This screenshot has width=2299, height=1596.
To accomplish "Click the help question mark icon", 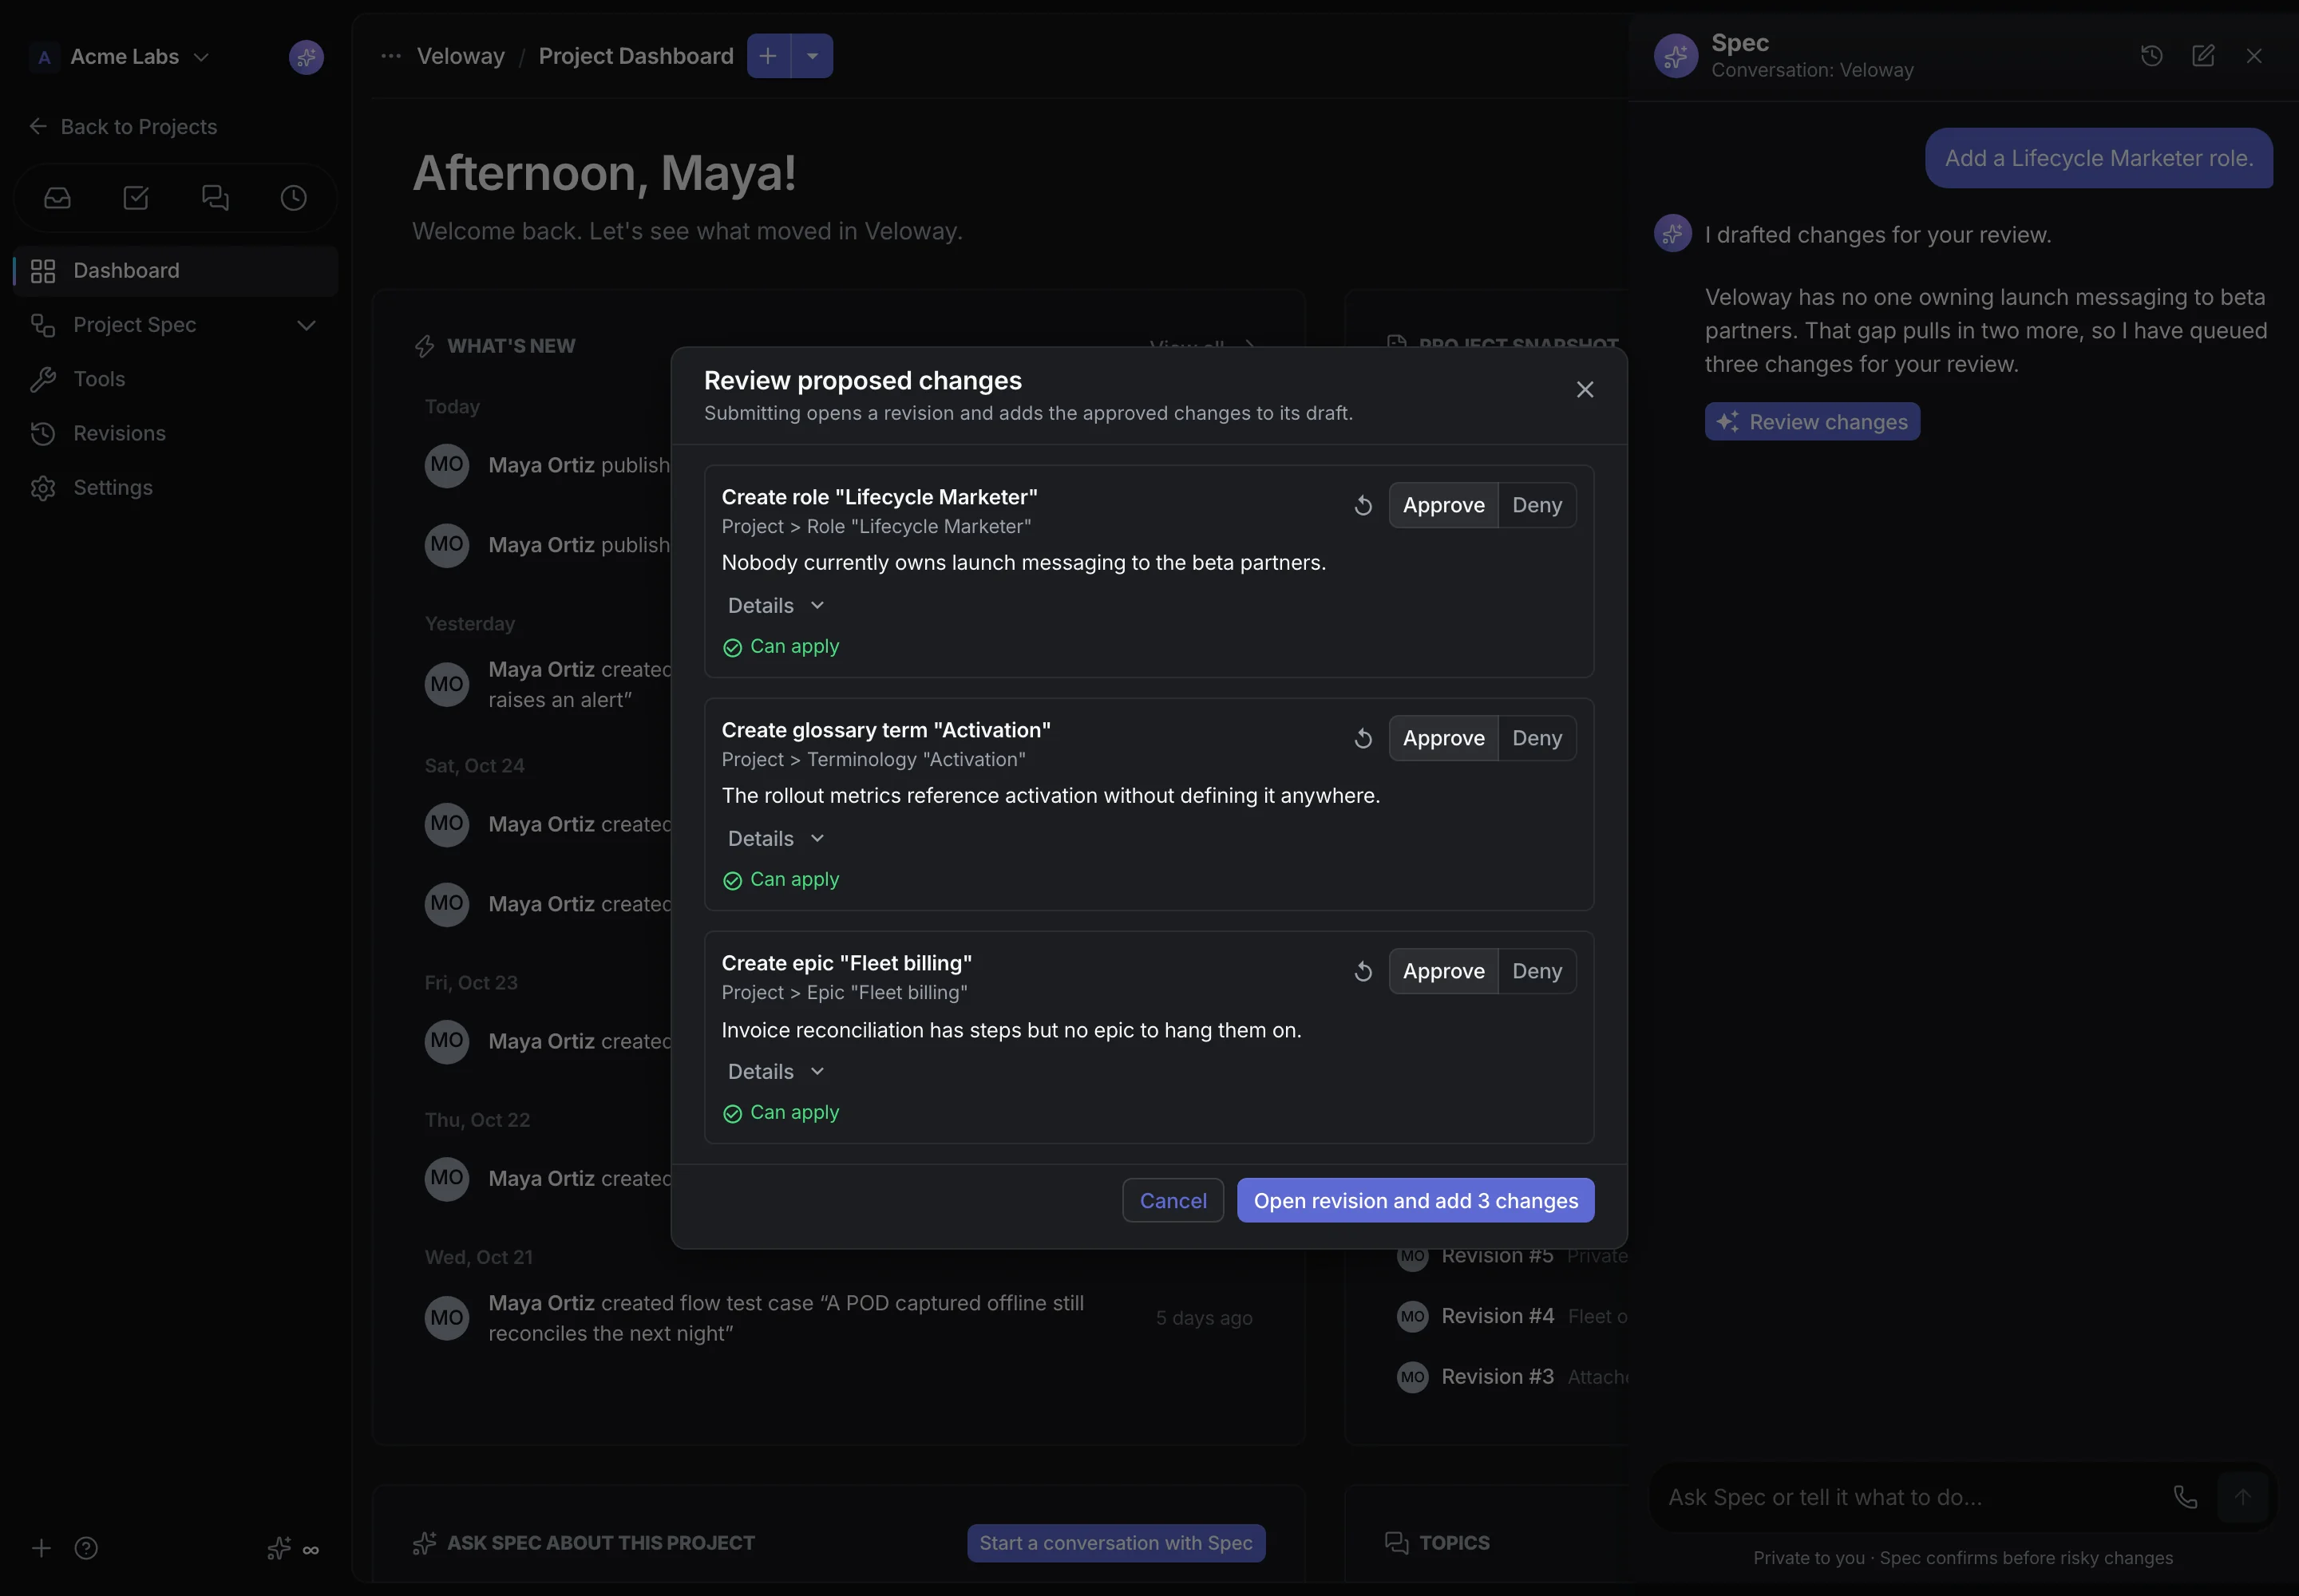I will pos(86,1548).
